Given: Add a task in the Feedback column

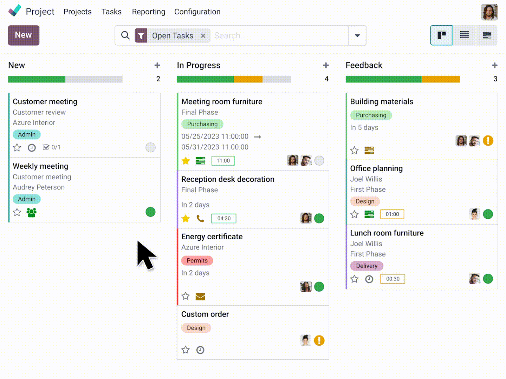Looking at the screenshot, I should click(x=494, y=65).
